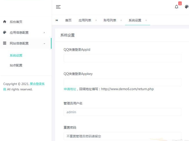The height and width of the screenshot is (141, 189).
Task: Click the red notification badge showing 1
Action: tap(180, 3)
